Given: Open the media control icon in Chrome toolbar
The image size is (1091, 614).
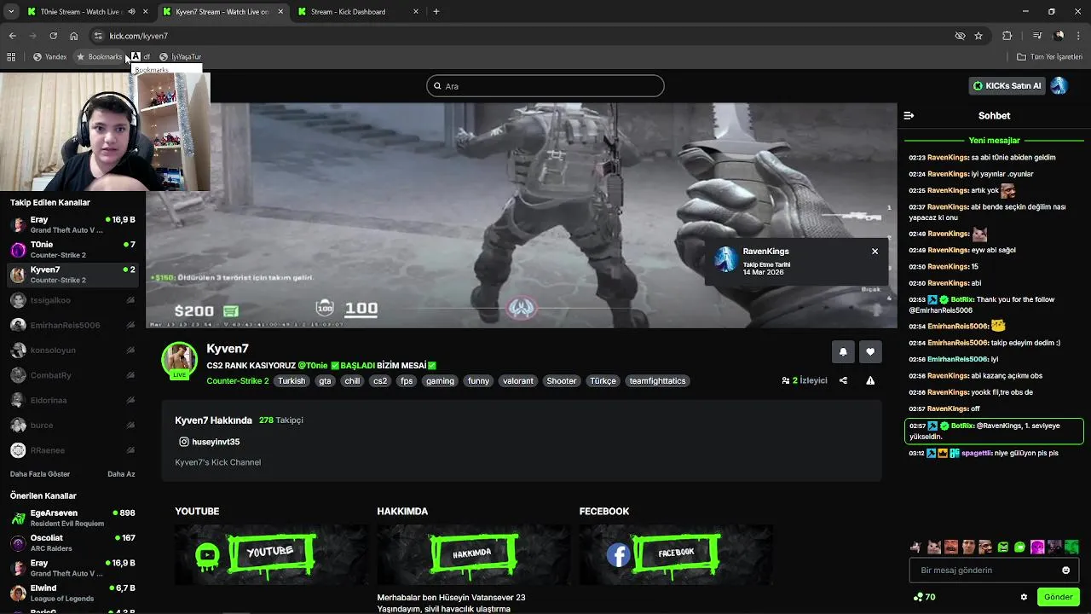Looking at the screenshot, I should pyautogui.click(x=1036, y=36).
